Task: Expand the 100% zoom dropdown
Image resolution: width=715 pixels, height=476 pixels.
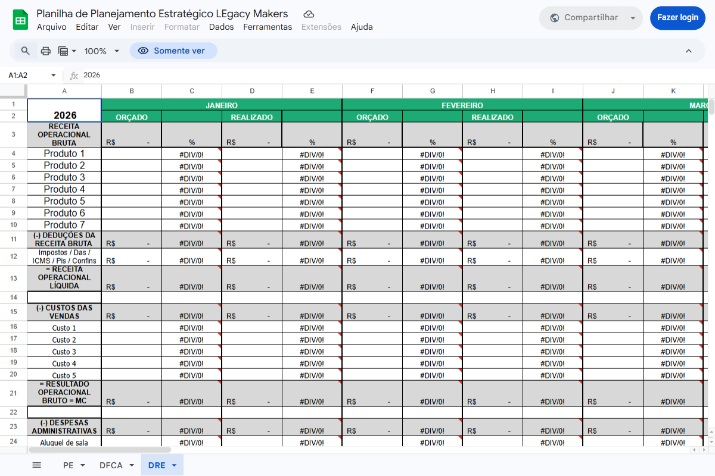Action: (x=102, y=51)
